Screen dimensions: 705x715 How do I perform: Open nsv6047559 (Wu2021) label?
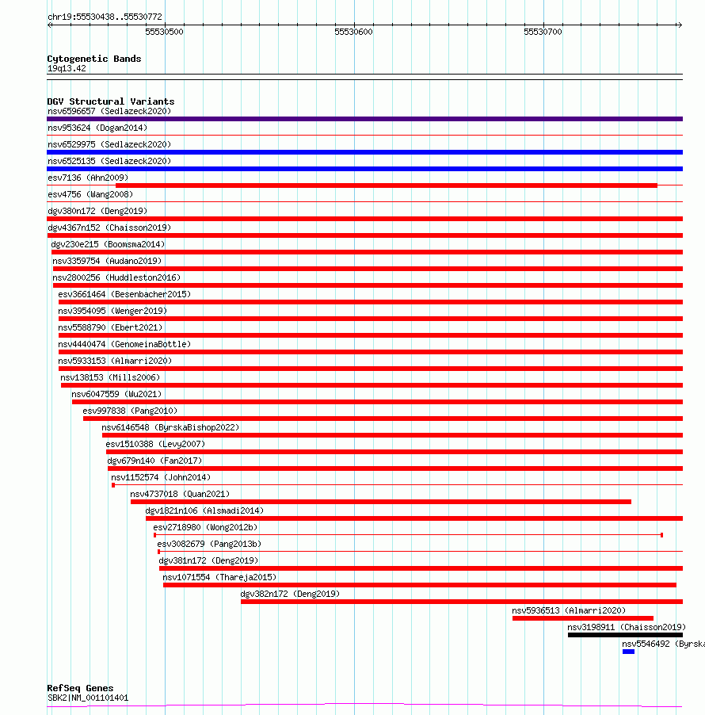click(116, 395)
